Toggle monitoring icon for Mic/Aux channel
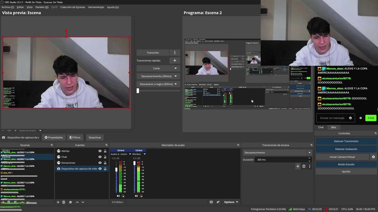This screenshot has width=378, height=212. pos(141,196)
